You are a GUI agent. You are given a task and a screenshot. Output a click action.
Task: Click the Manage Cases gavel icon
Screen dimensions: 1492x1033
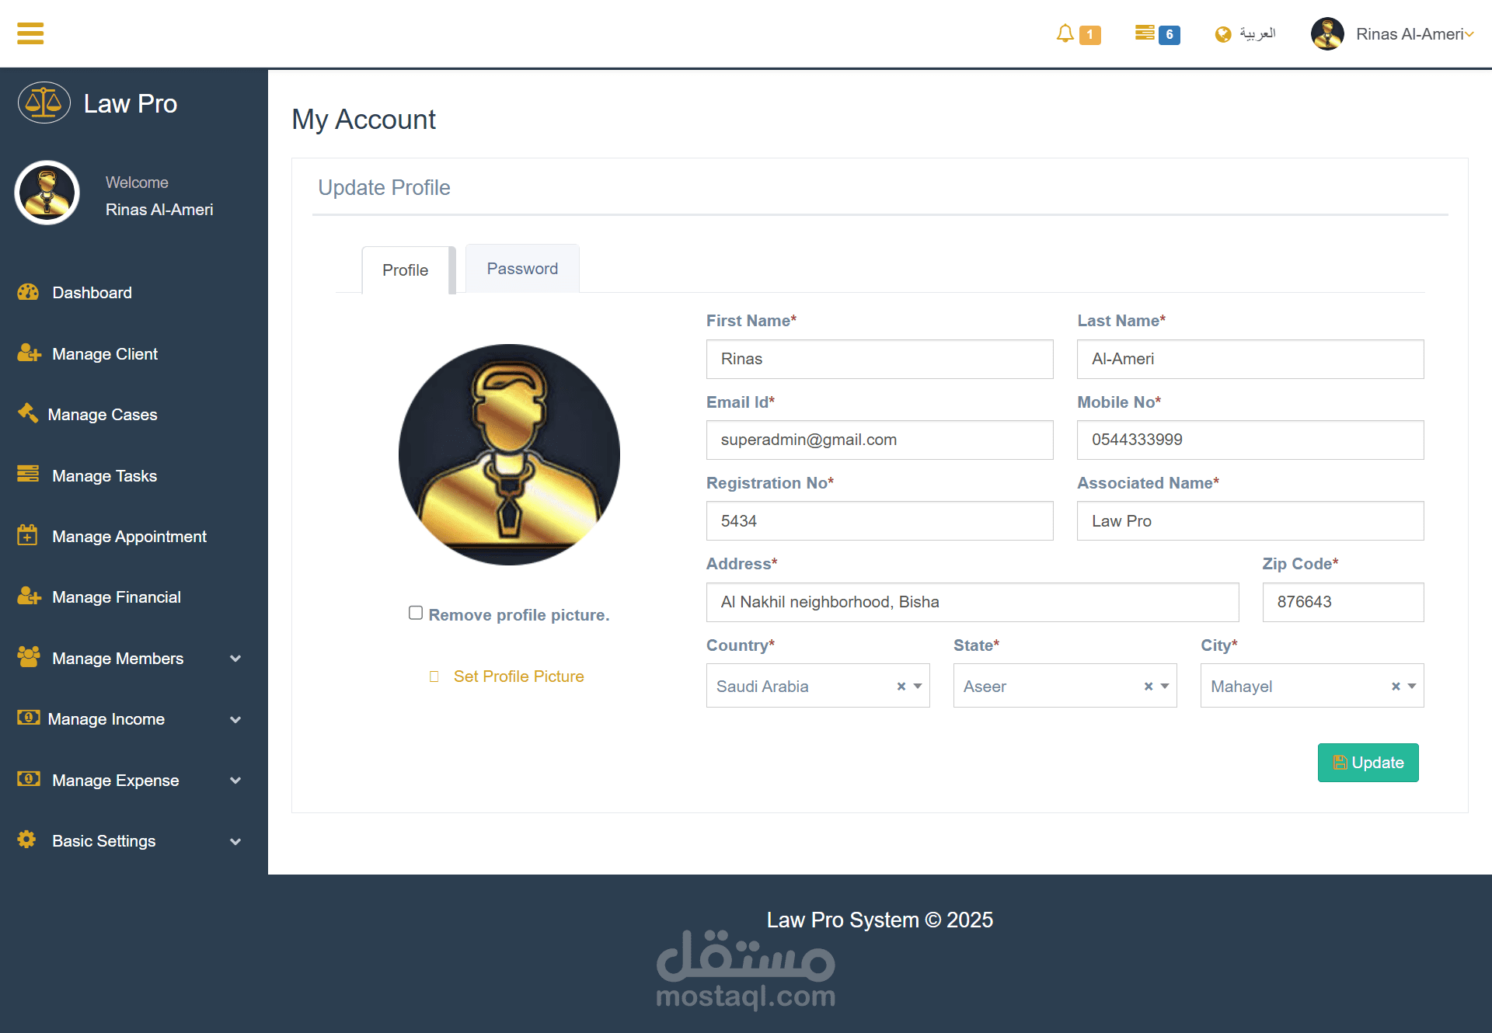28,413
